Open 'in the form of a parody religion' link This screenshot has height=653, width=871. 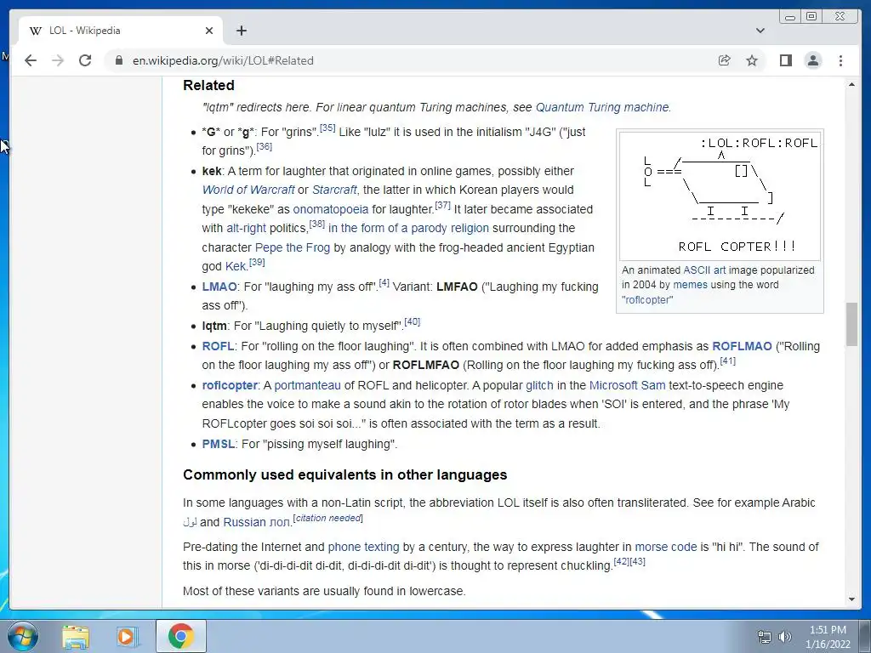(x=409, y=228)
